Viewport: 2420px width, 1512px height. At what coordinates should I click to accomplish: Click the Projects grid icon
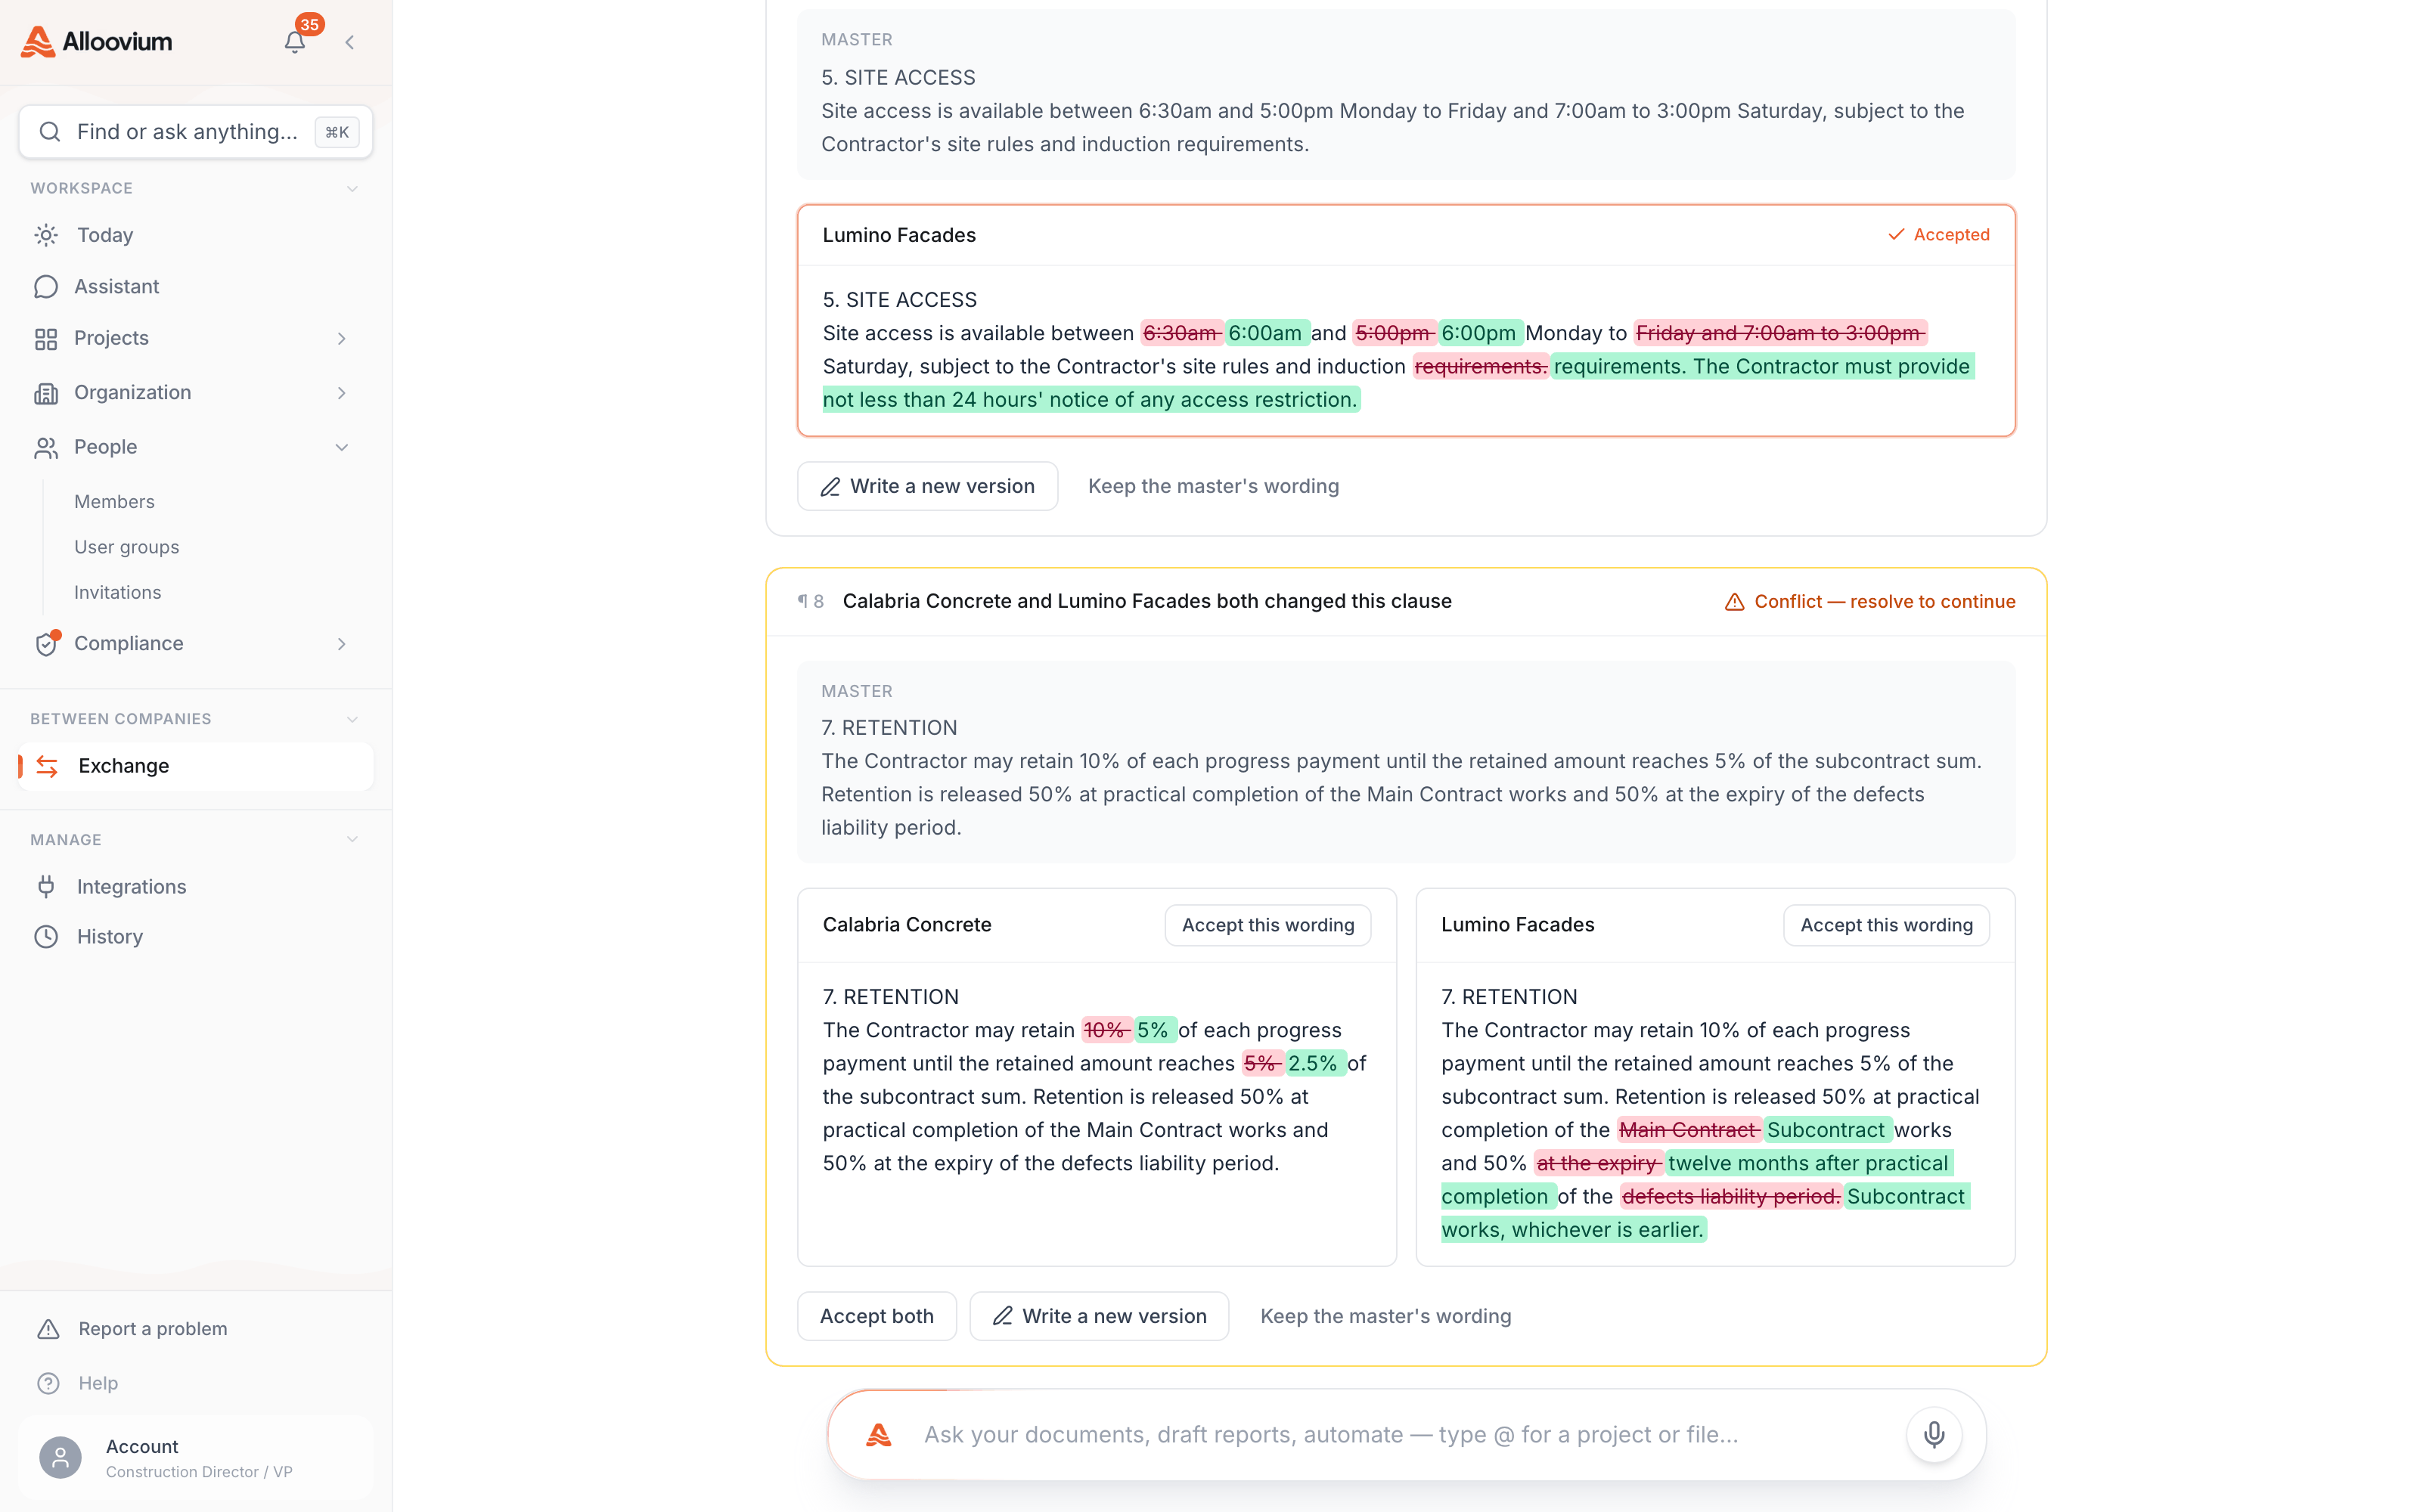pos(46,339)
